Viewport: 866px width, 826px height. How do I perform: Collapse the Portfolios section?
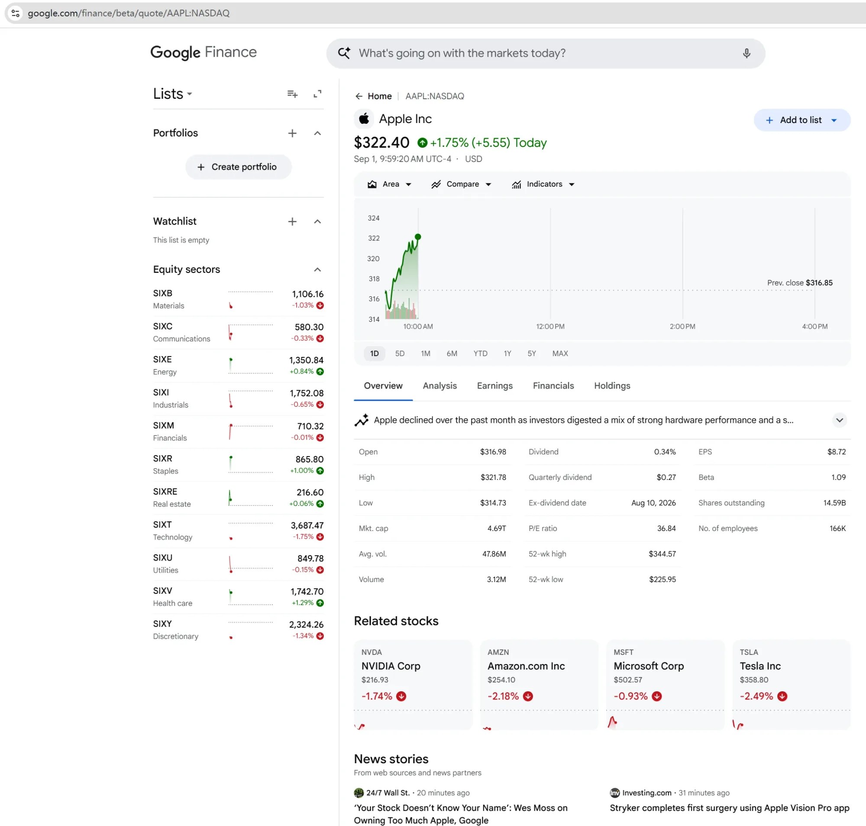(317, 133)
